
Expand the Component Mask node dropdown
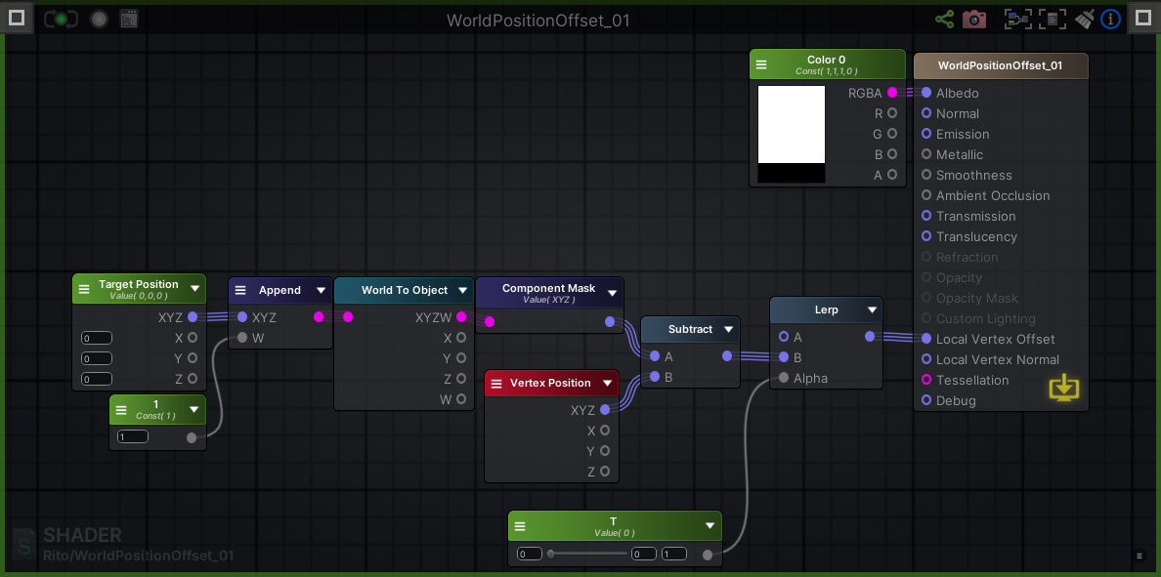613,291
